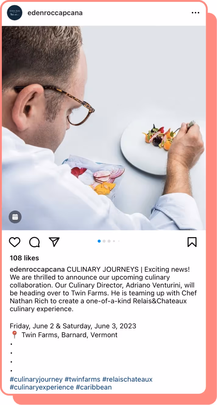Image resolution: width=217 pixels, height=405 pixels.
Task: Open the #relaischateaux hashtag
Action: 127,379
